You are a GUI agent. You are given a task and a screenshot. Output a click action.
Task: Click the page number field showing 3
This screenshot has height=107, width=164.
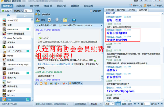(x=147, y=104)
